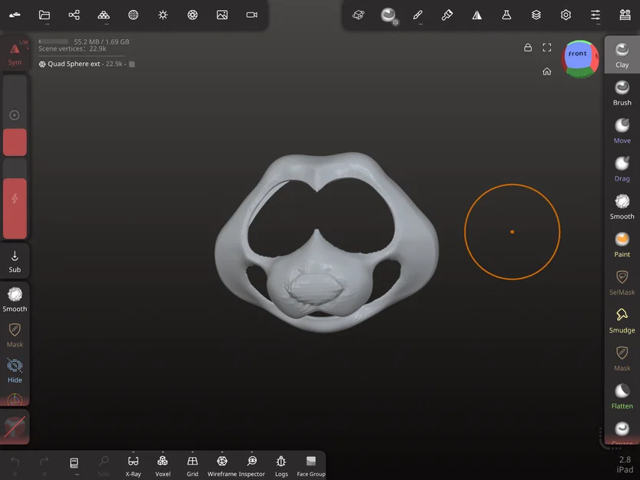Click the small dotted grid icon beside 22.9k
Screen dimensions: 640x480
pos(132,64)
